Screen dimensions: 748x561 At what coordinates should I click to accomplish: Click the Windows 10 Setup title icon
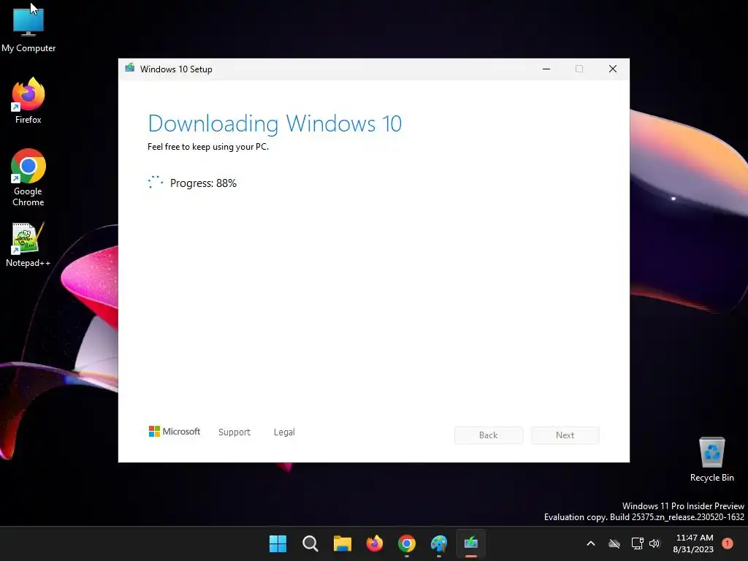(130, 68)
